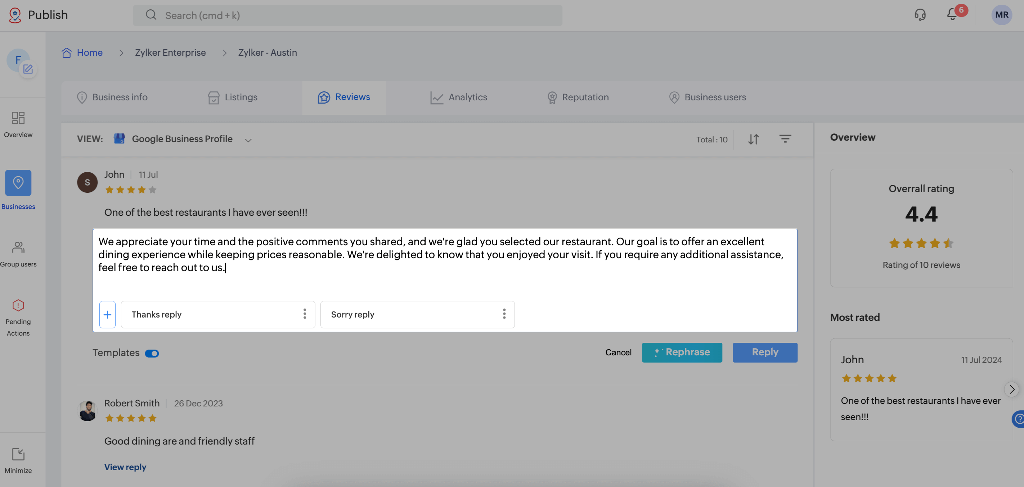Open the Reputation tab

[x=578, y=97]
